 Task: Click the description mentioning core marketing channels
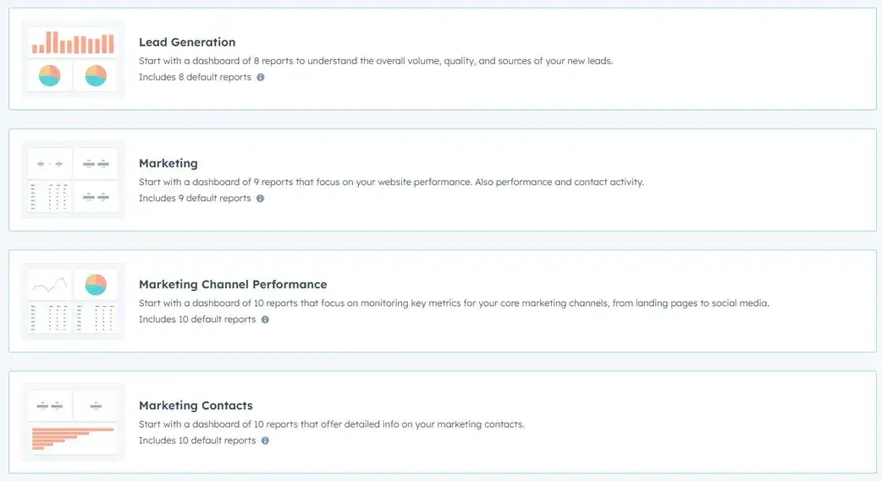click(x=454, y=303)
